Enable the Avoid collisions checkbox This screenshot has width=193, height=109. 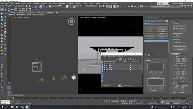(174, 41)
